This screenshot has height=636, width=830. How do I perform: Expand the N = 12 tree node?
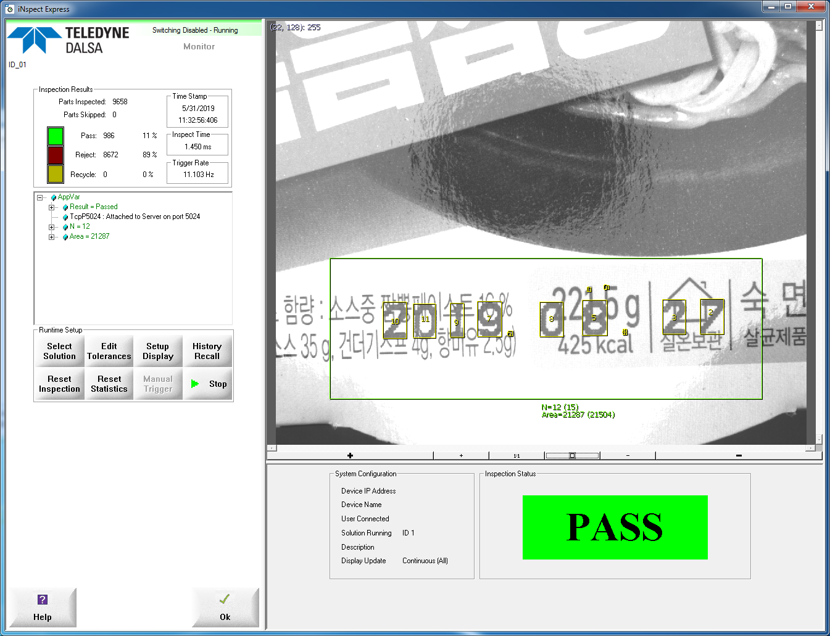[52, 227]
